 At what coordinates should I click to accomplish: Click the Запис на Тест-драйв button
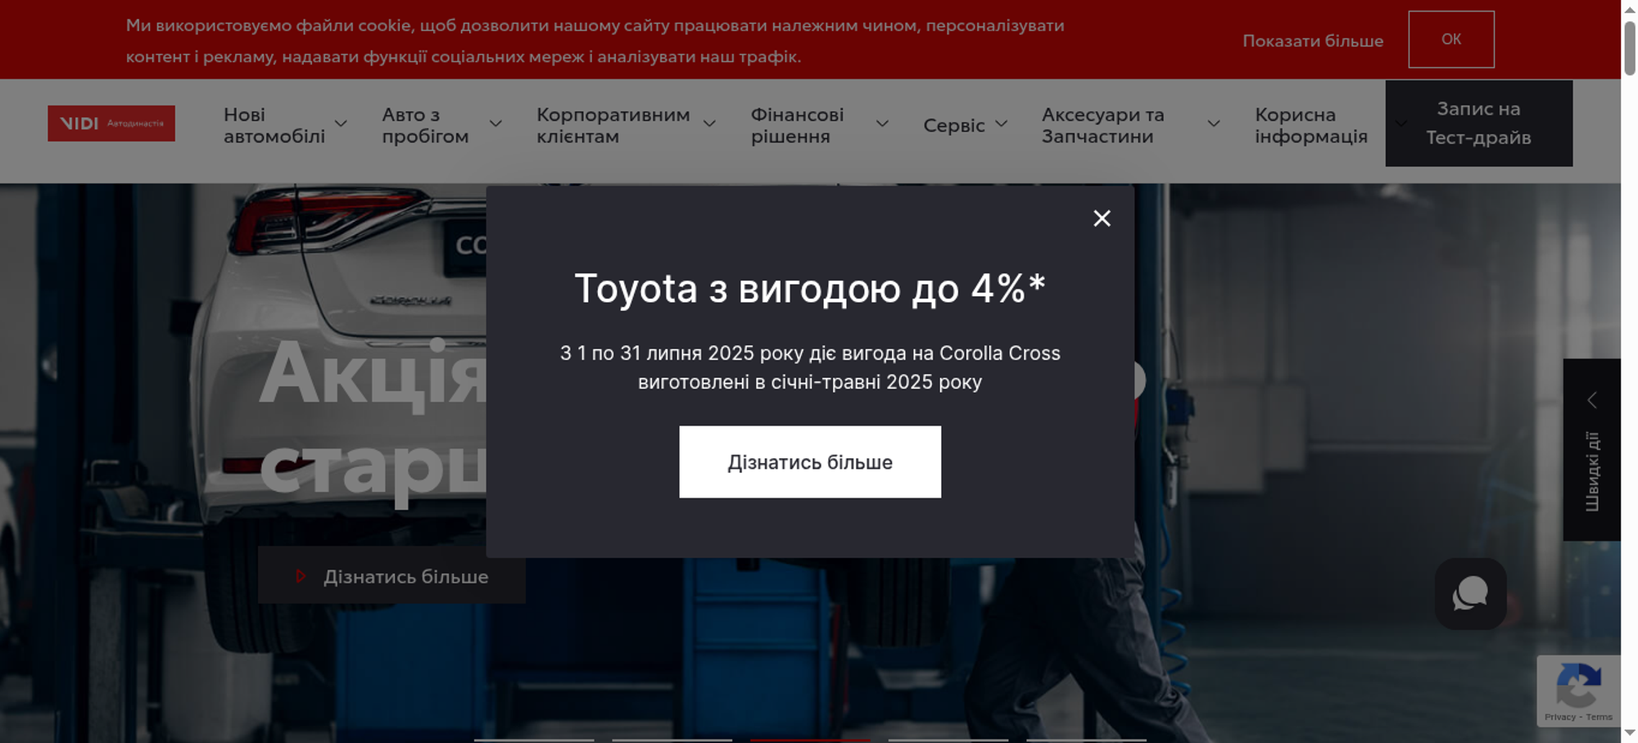[x=1478, y=124]
